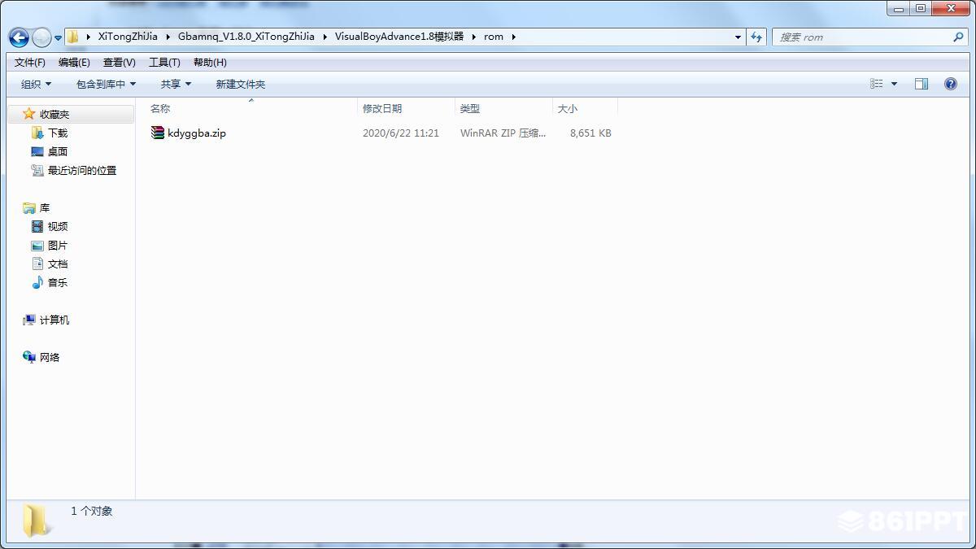Expand arrow after Gbamnq_V1.8.0_XiTongZhiJia segment
This screenshot has width=976, height=549.
[x=325, y=37]
